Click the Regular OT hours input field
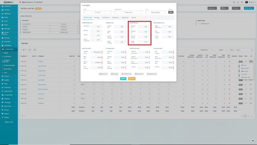Image resolution: width=257 pixels, height=145 pixels. [143, 27]
